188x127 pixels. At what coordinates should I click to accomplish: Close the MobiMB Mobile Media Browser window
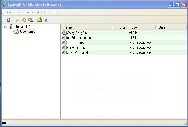184,5
